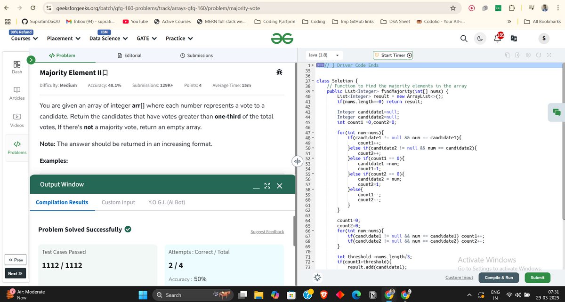Open File Explorer from taskbar

tap(259, 295)
